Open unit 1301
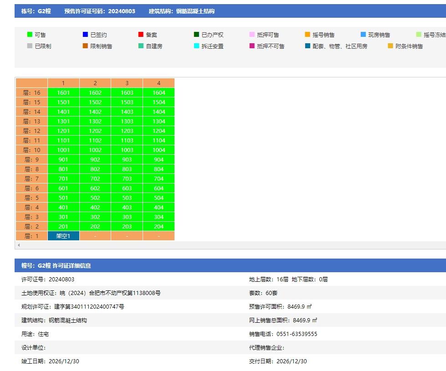 pos(63,122)
